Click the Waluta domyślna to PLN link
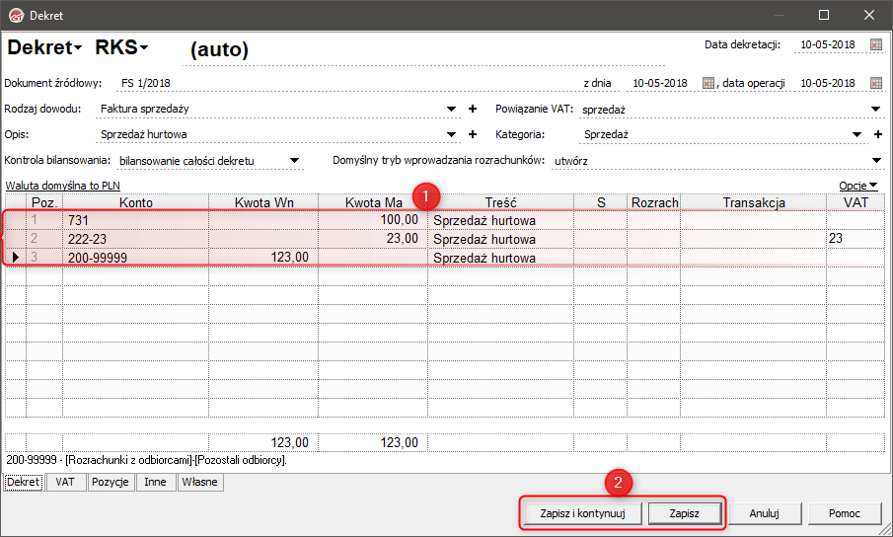 click(62, 186)
